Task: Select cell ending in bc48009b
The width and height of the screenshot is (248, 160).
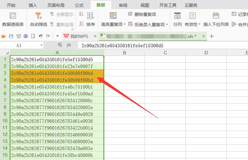Action: click(x=57, y=155)
